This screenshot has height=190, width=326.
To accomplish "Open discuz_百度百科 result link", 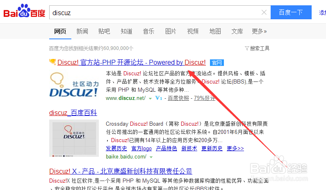I will tap(73, 113).
